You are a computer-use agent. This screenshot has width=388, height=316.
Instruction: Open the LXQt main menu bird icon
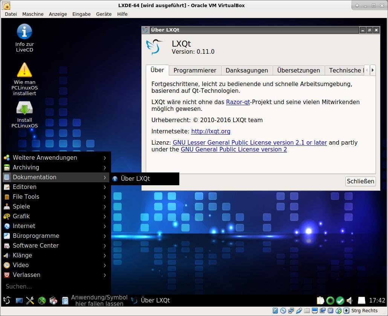[7, 301]
